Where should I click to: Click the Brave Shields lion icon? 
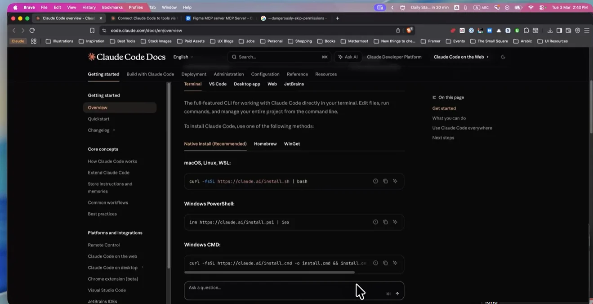(409, 31)
